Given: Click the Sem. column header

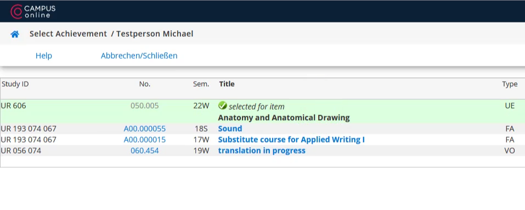Looking at the screenshot, I should (x=201, y=84).
